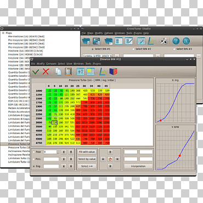The image size is (203, 203).
Task: Select 'Iniezione (1A)' in the Maps tree
Action: [x=25, y=51]
